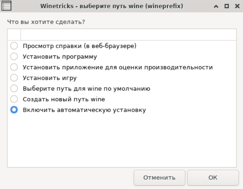
Task: Confirm the choice with the OK button
Action: pyautogui.click(x=213, y=178)
